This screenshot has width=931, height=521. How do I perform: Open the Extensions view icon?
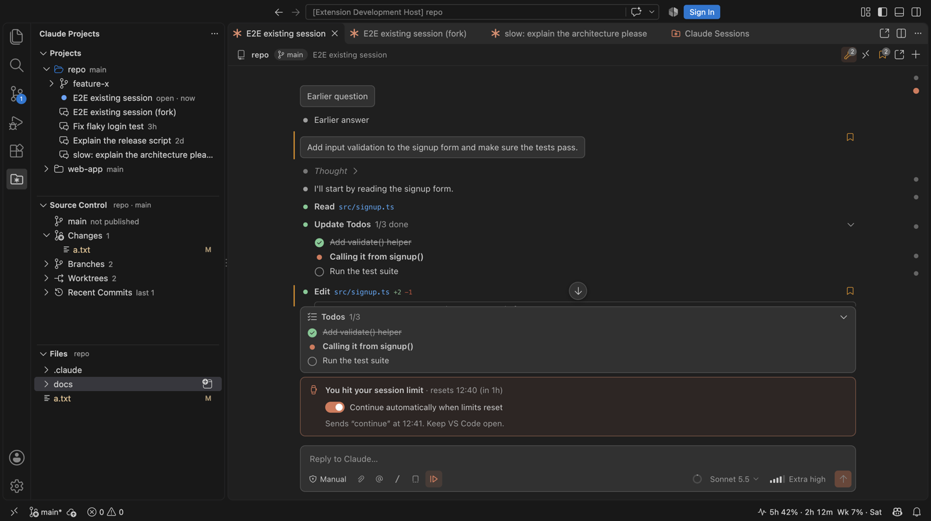coord(17,151)
